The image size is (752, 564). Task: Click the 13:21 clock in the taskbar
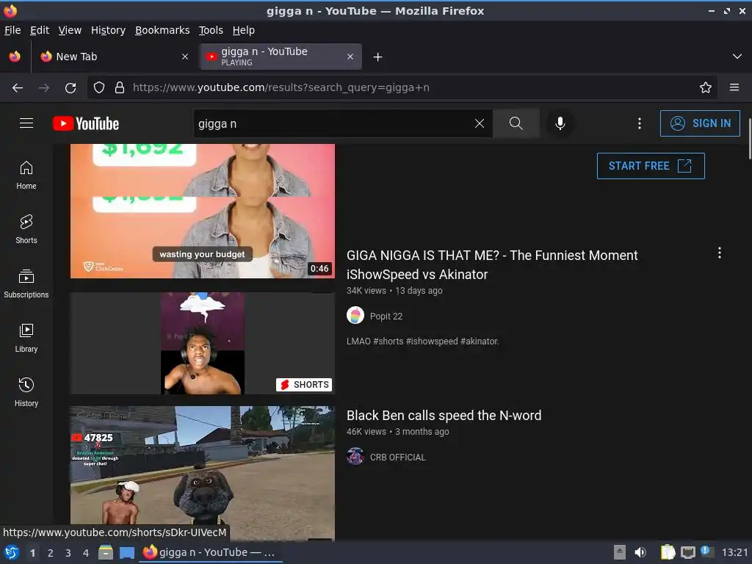734,552
